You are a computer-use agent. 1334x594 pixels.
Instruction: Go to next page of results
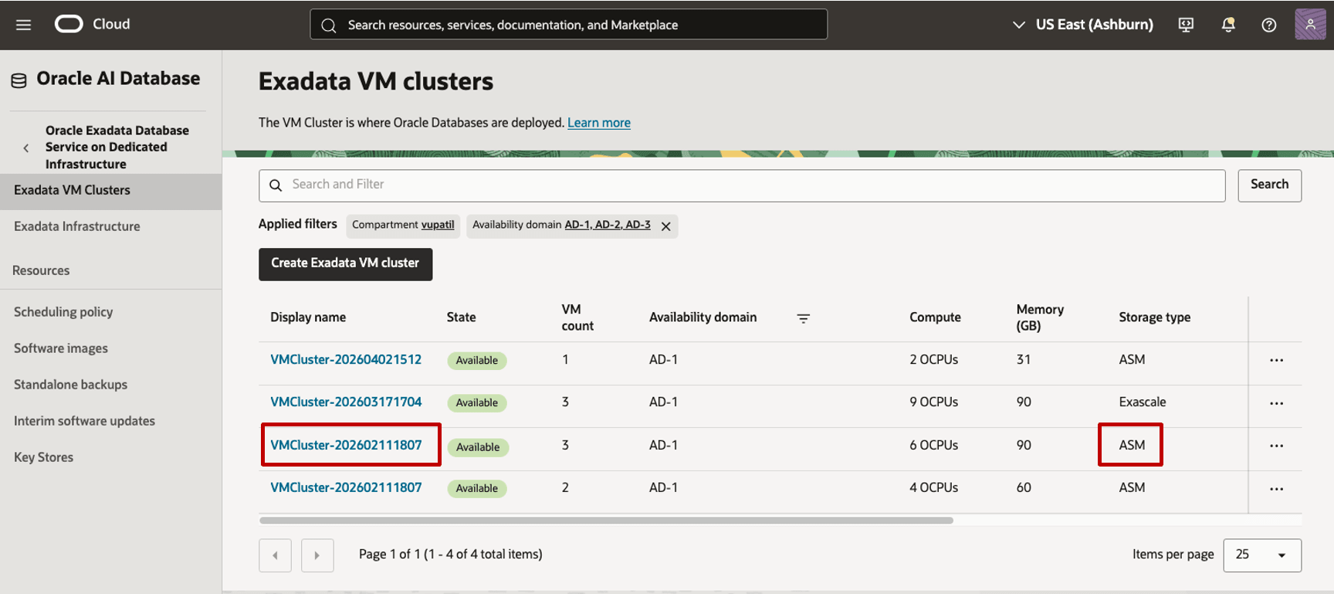tap(317, 555)
